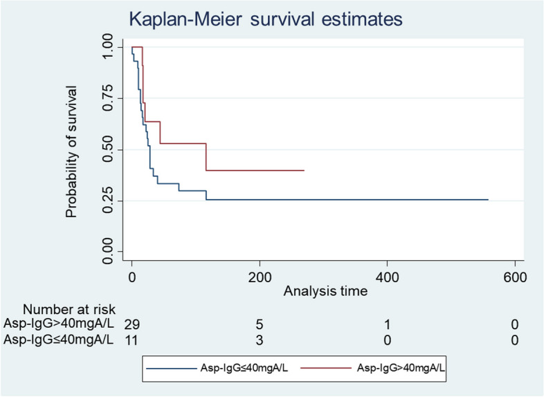Click the 200 tick label on x-axis
This screenshot has width=544, height=397.
coord(260,278)
